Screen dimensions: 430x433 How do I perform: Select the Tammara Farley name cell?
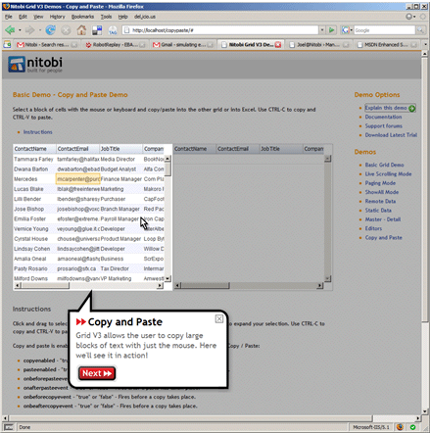pos(34,160)
